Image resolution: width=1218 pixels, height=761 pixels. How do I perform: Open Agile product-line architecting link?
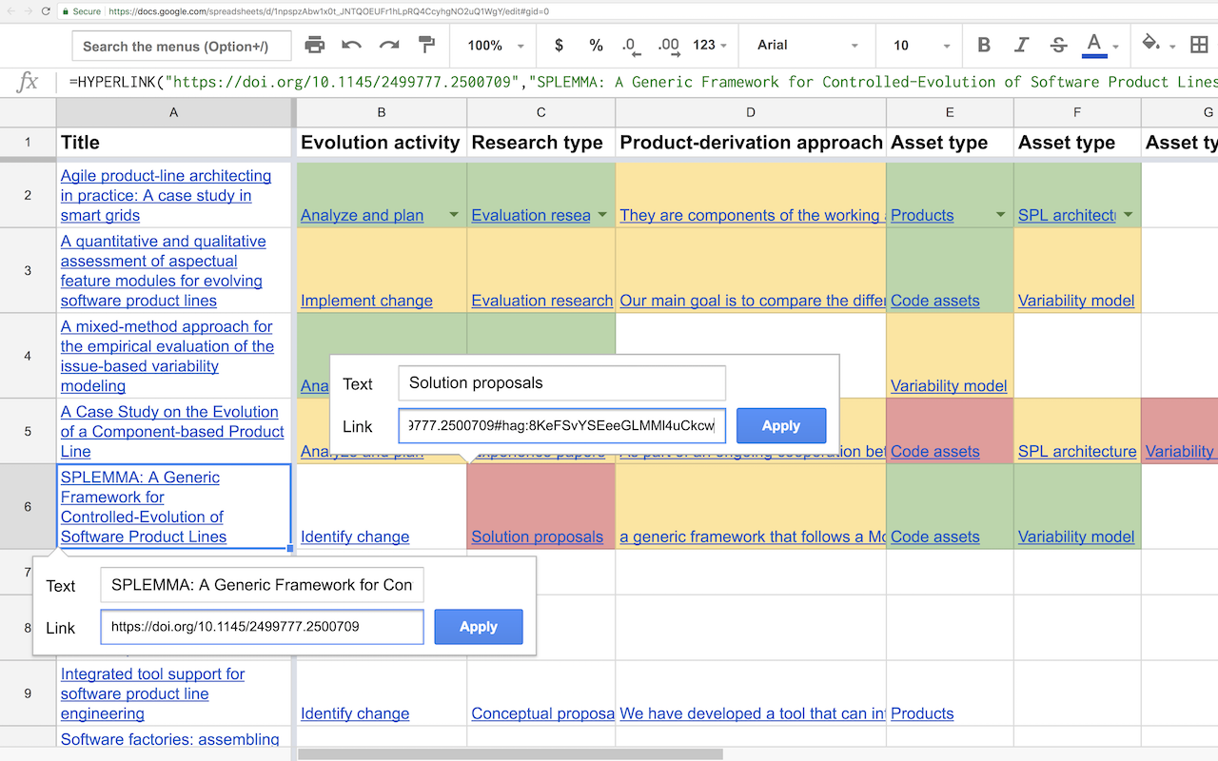click(166, 195)
